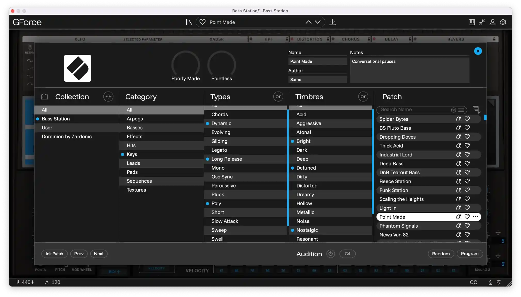Screen dimensions: 521x297
Task: Refresh the Collection list
Action: 108,97
